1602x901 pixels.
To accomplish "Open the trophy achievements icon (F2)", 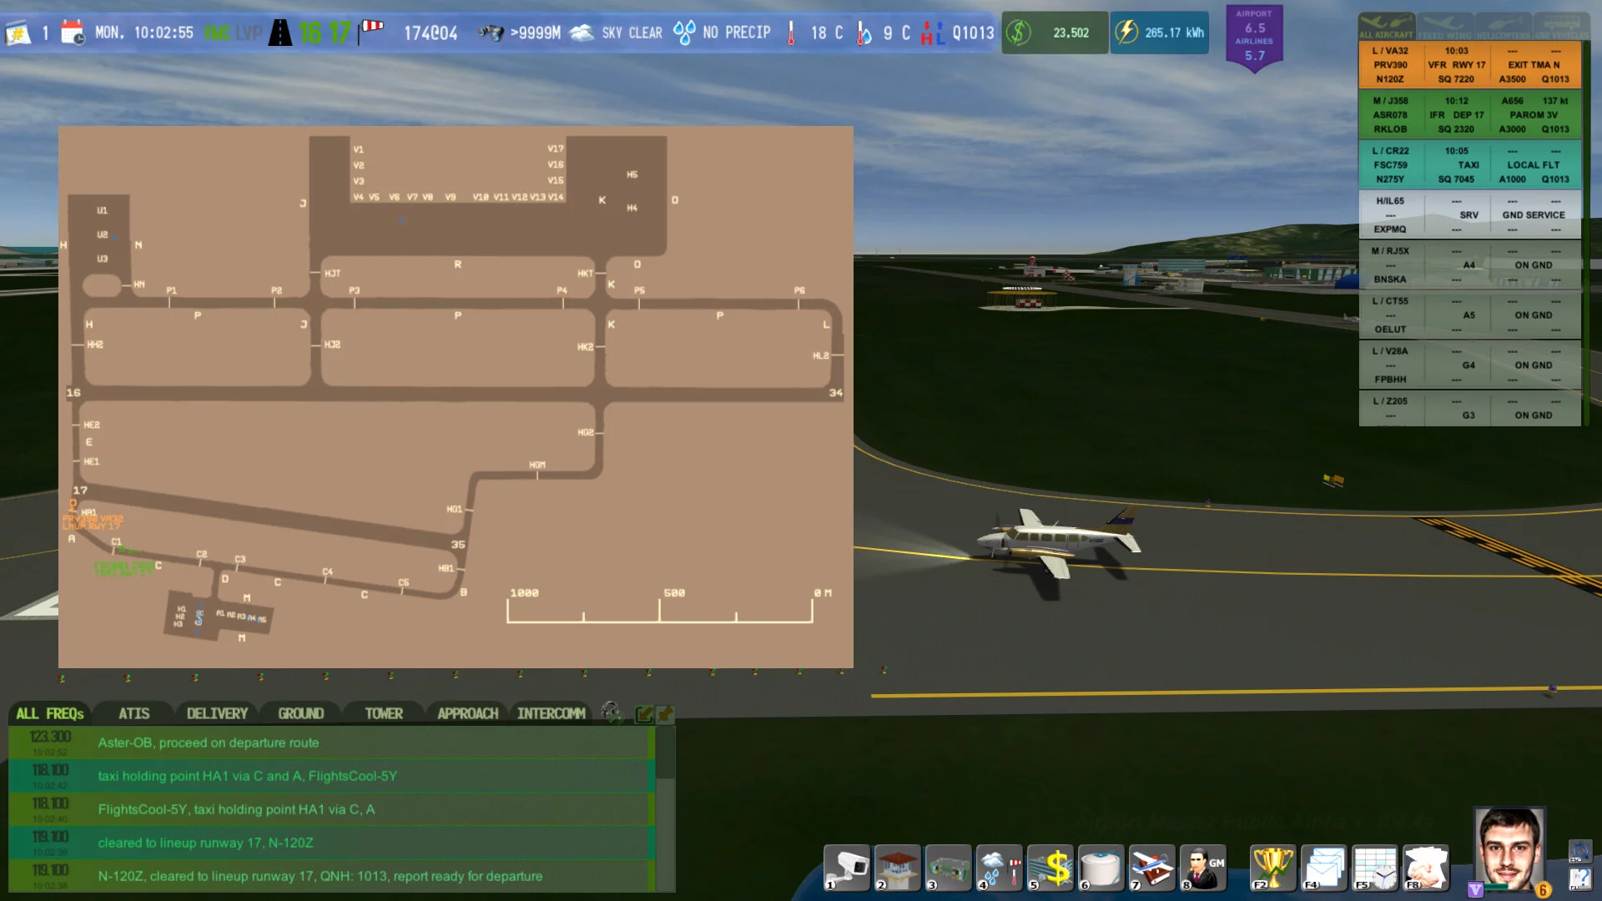I will pos(1273,868).
